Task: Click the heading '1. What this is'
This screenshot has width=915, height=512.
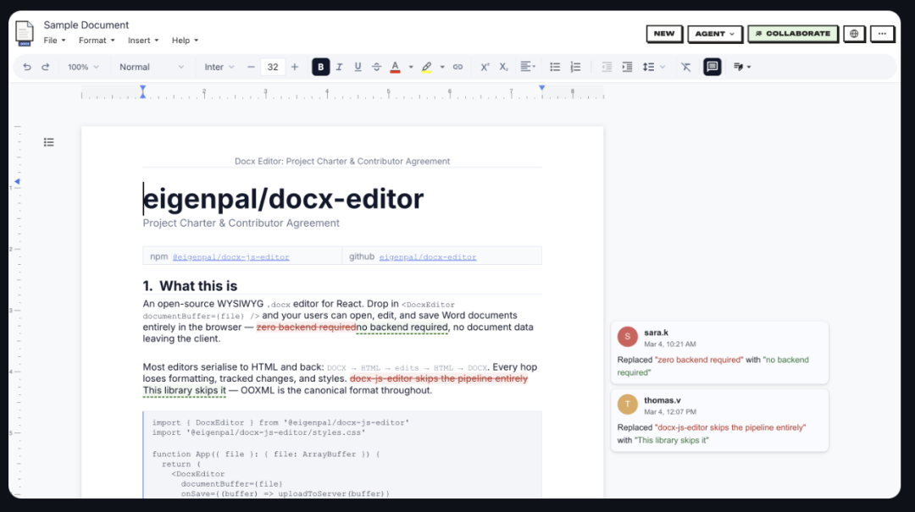Action: pyautogui.click(x=191, y=286)
